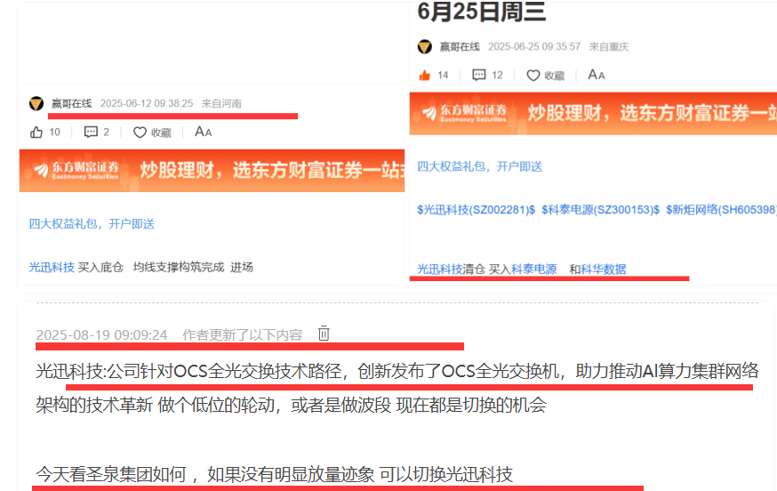Open the 科华数据 stock link
This screenshot has width=777, height=491.
[x=604, y=269]
